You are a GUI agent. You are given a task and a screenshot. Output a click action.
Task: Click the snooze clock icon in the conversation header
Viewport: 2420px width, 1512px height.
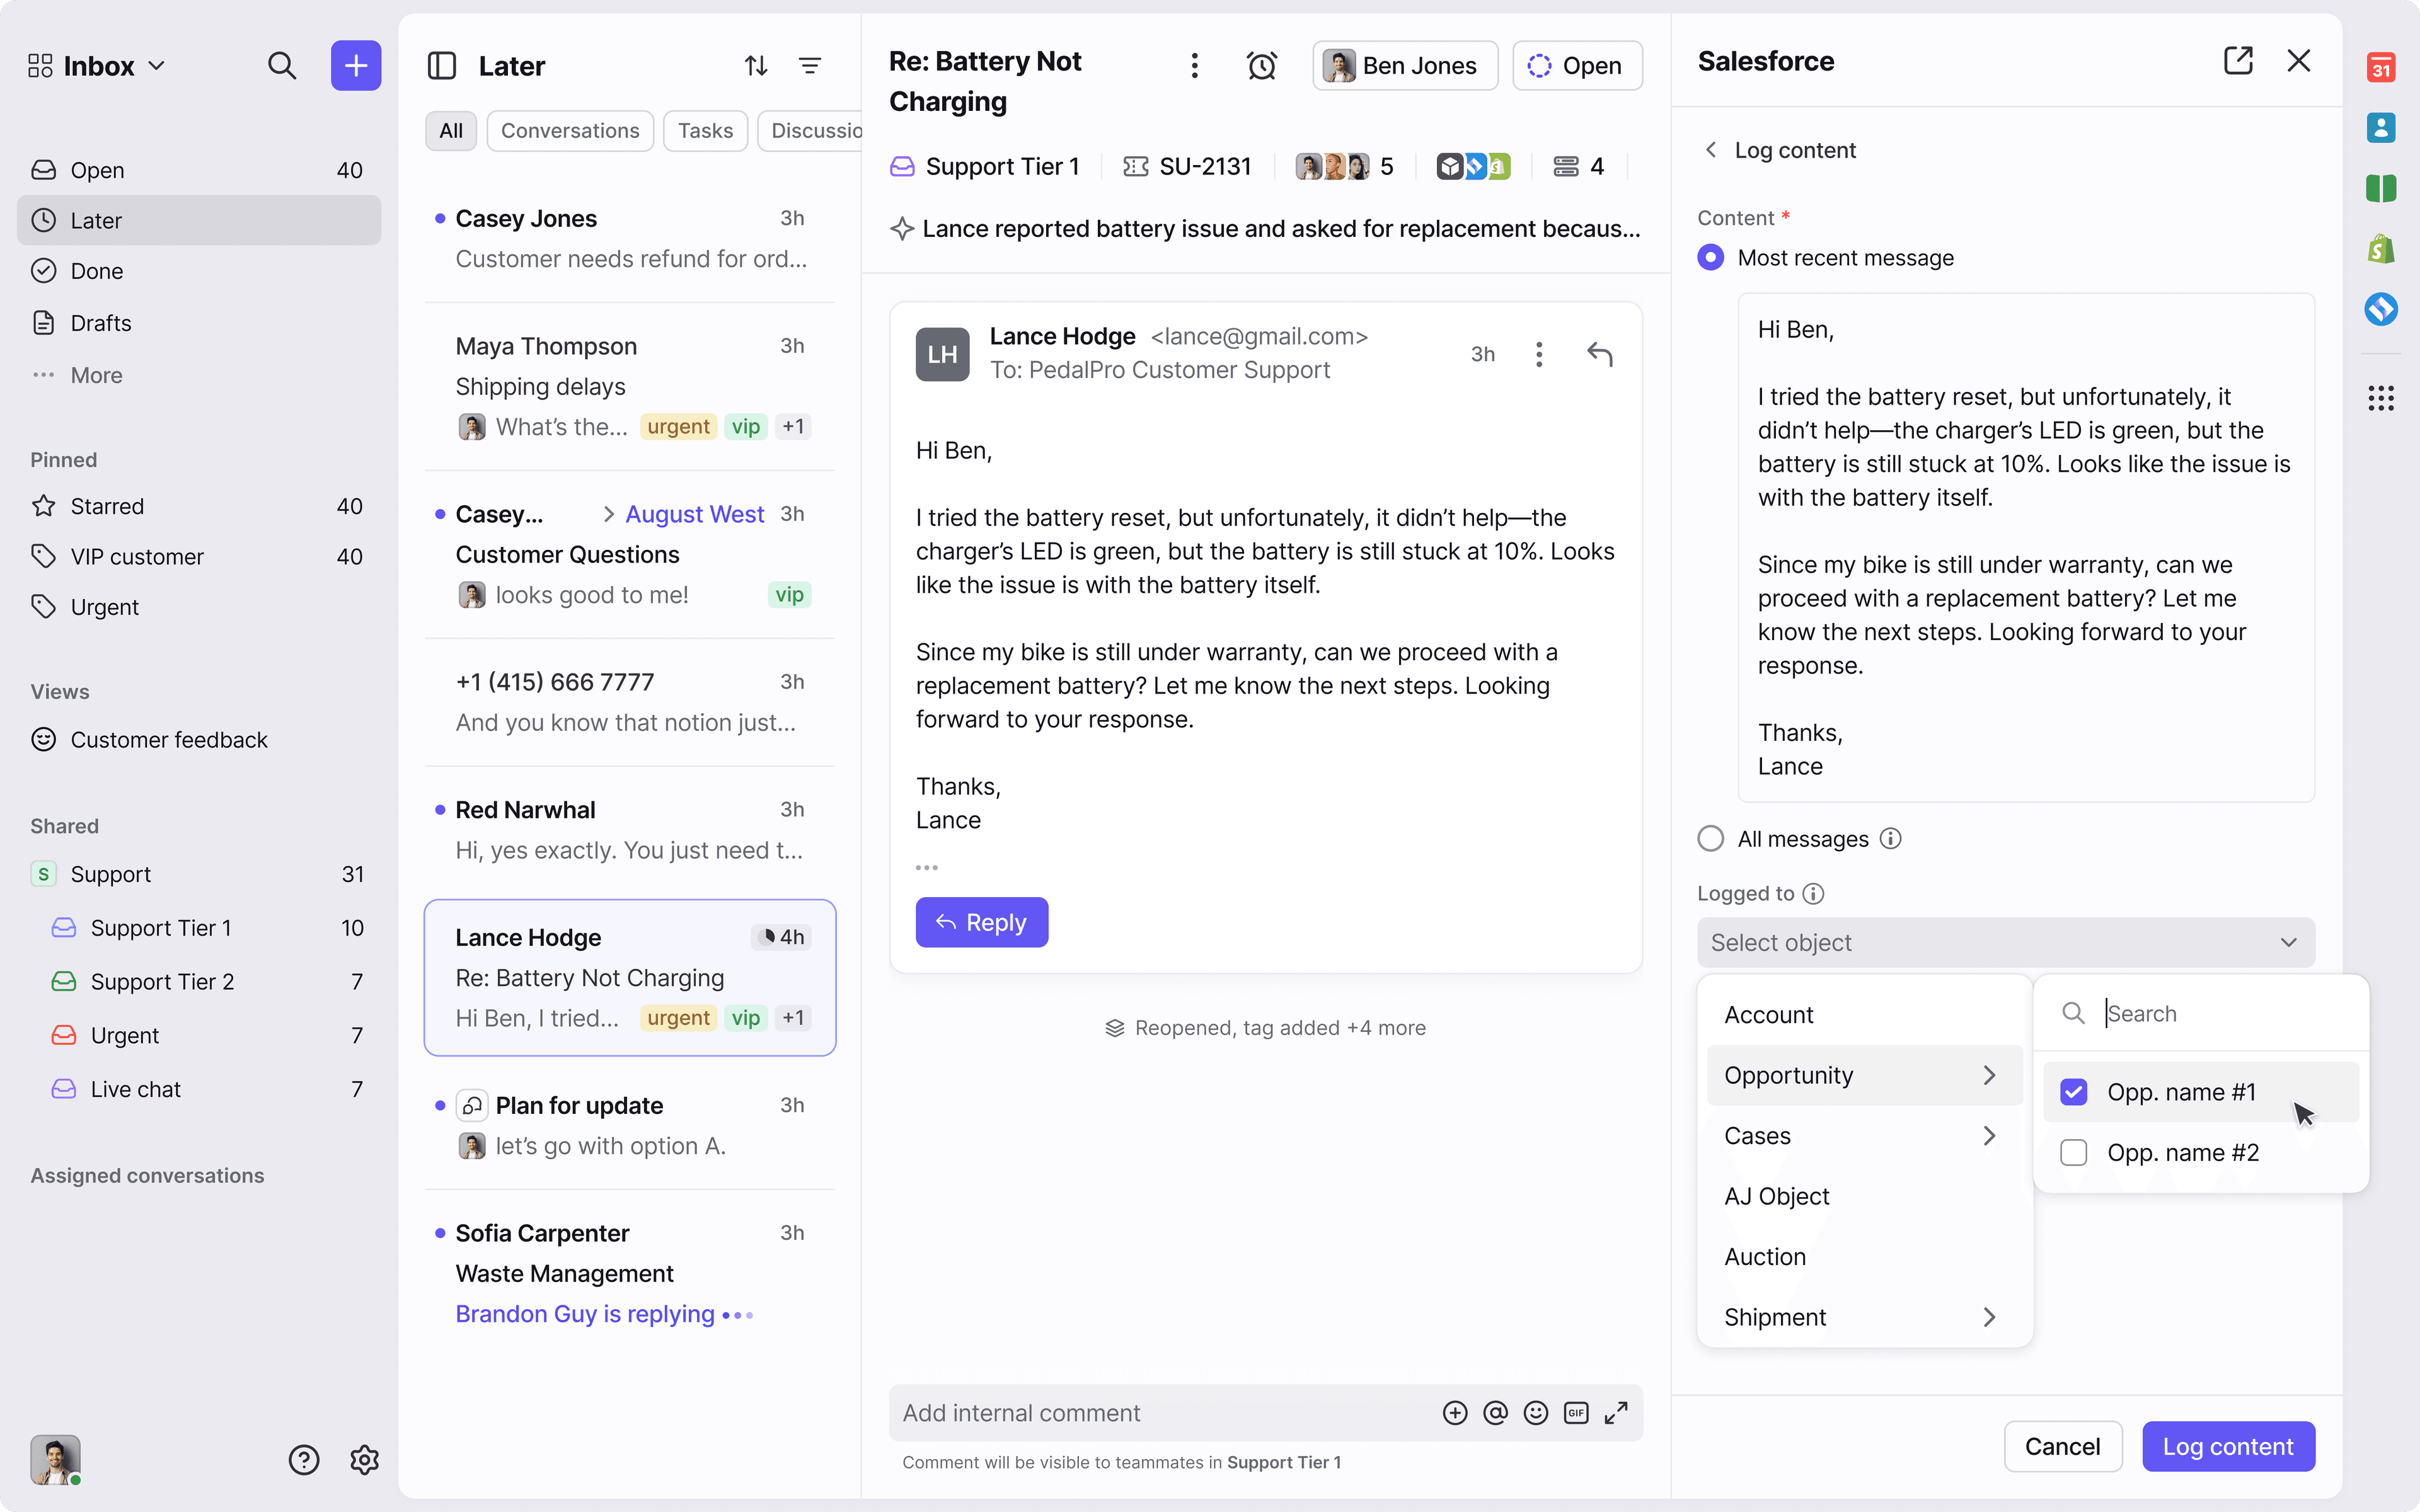pyautogui.click(x=1262, y=65)
